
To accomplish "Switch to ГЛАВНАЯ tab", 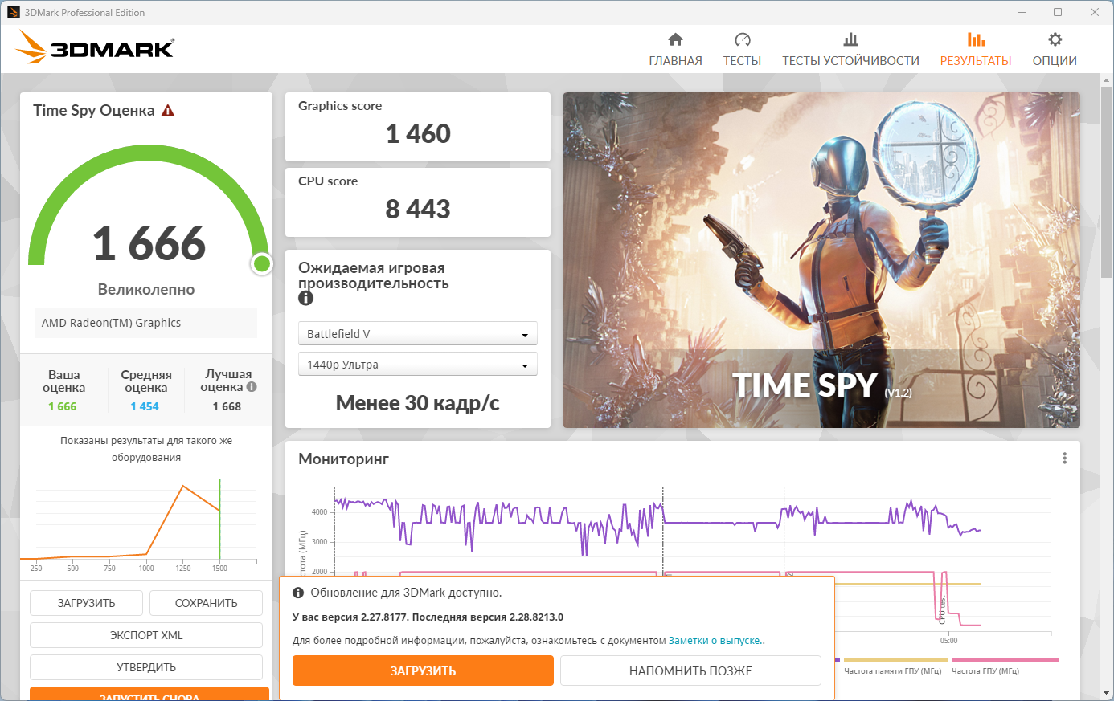I will (x=675, y=50).
